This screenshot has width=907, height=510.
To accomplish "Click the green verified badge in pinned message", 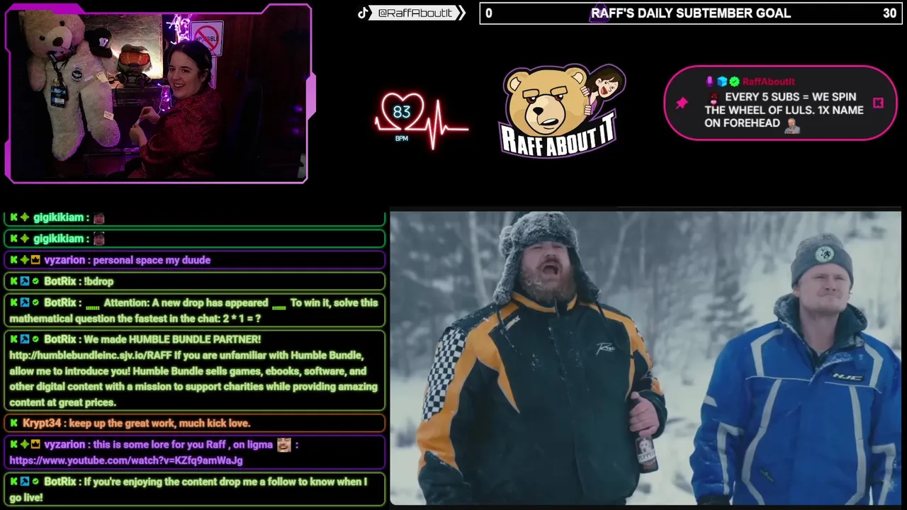I will pyautogui.click(x=734, y=81).
